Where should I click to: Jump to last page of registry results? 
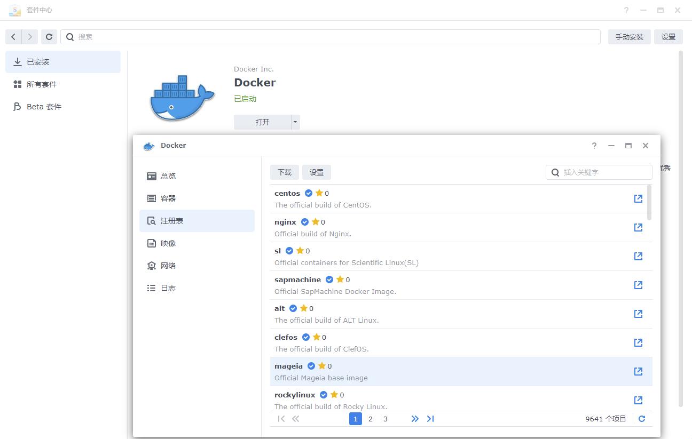tap(430, 419)
